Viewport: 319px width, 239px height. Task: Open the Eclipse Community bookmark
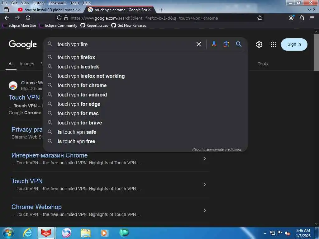(x=58, y=26)
